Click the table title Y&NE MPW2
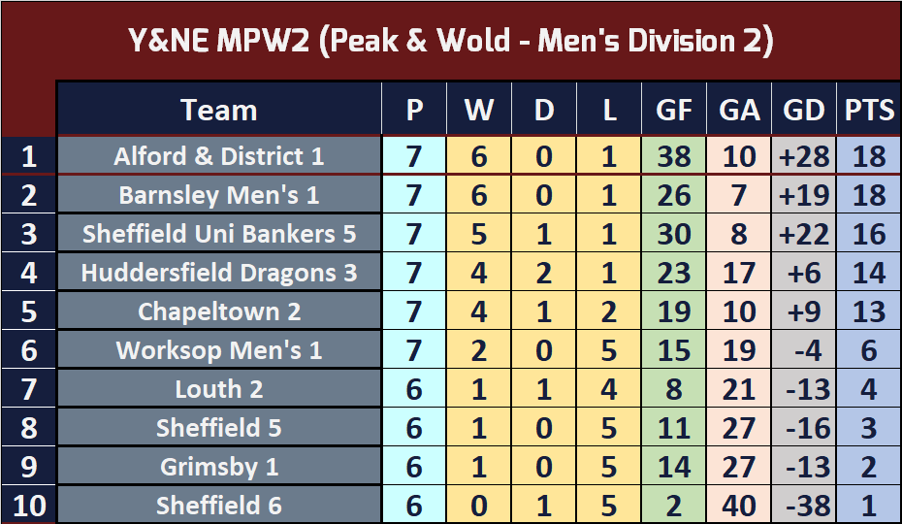 (x=450, y=41)
